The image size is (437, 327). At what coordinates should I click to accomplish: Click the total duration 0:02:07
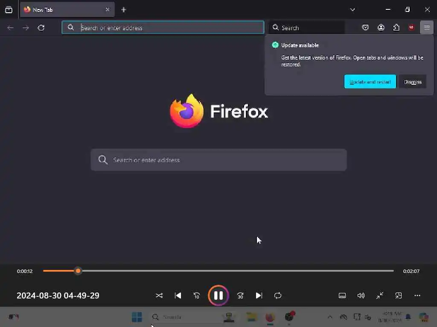pos(411,271)
